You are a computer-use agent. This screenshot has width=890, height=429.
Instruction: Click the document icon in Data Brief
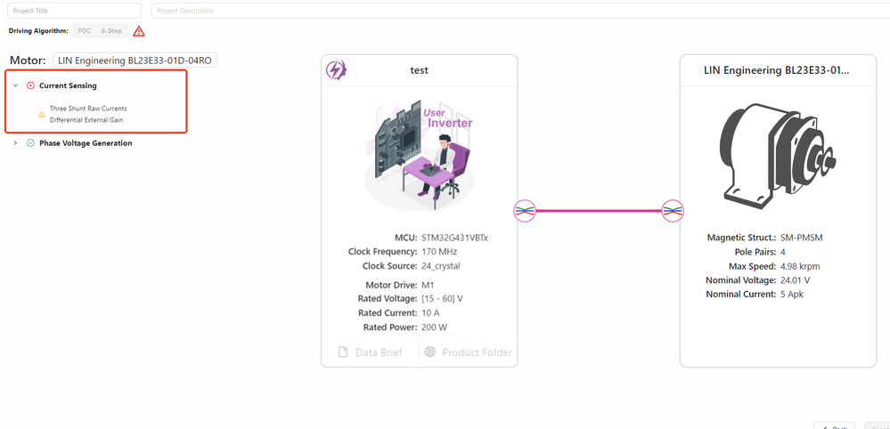tap(343, 352)
